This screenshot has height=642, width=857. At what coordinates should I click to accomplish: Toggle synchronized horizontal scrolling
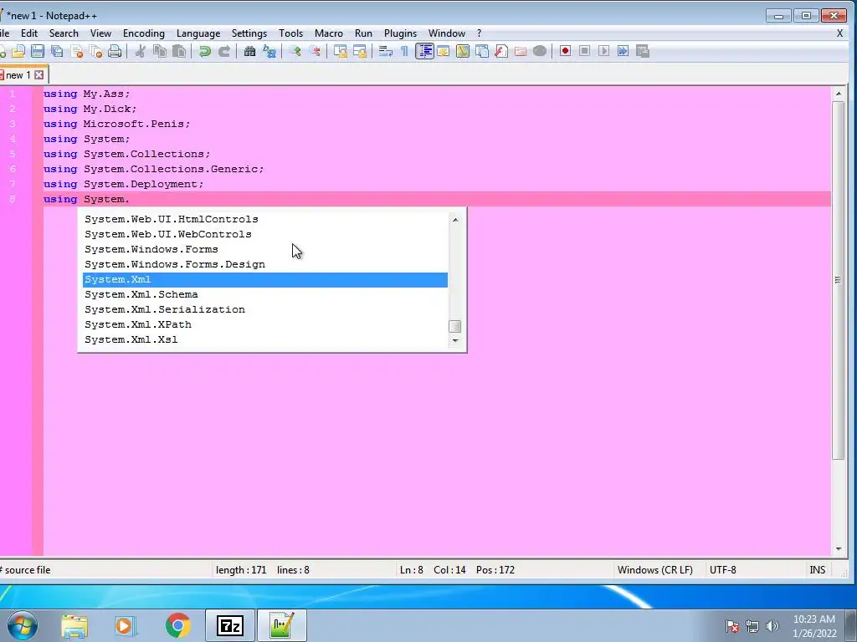360,51
